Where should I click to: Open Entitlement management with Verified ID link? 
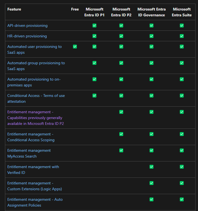coord(33,170)
